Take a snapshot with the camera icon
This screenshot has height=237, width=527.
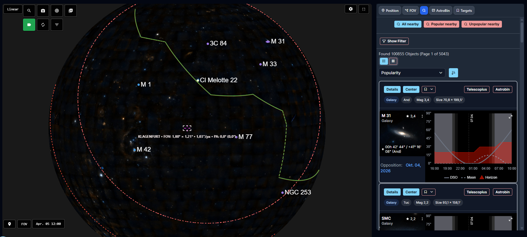[x=43, y=11]
